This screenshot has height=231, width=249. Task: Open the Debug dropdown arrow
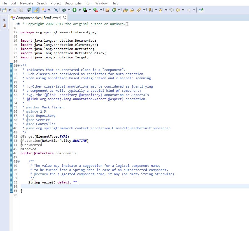pos(69,10)
